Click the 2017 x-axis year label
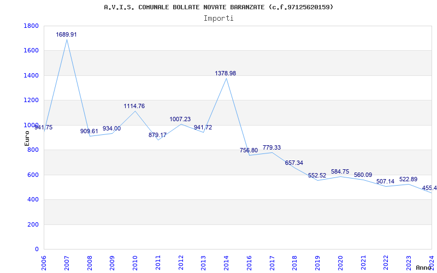The width and height of the screenshot is (437, 273). (x=272, y=263)
